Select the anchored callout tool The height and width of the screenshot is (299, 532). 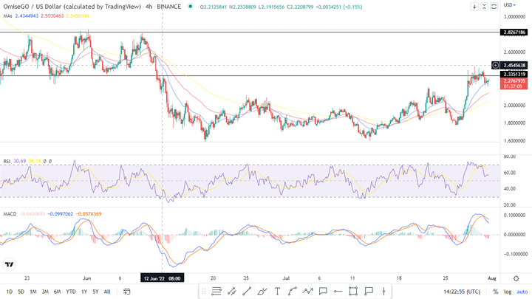(369, 291)
